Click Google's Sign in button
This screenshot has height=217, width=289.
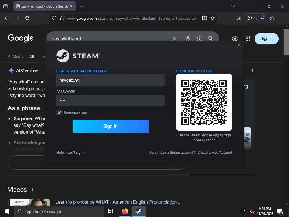click(266, 38)
